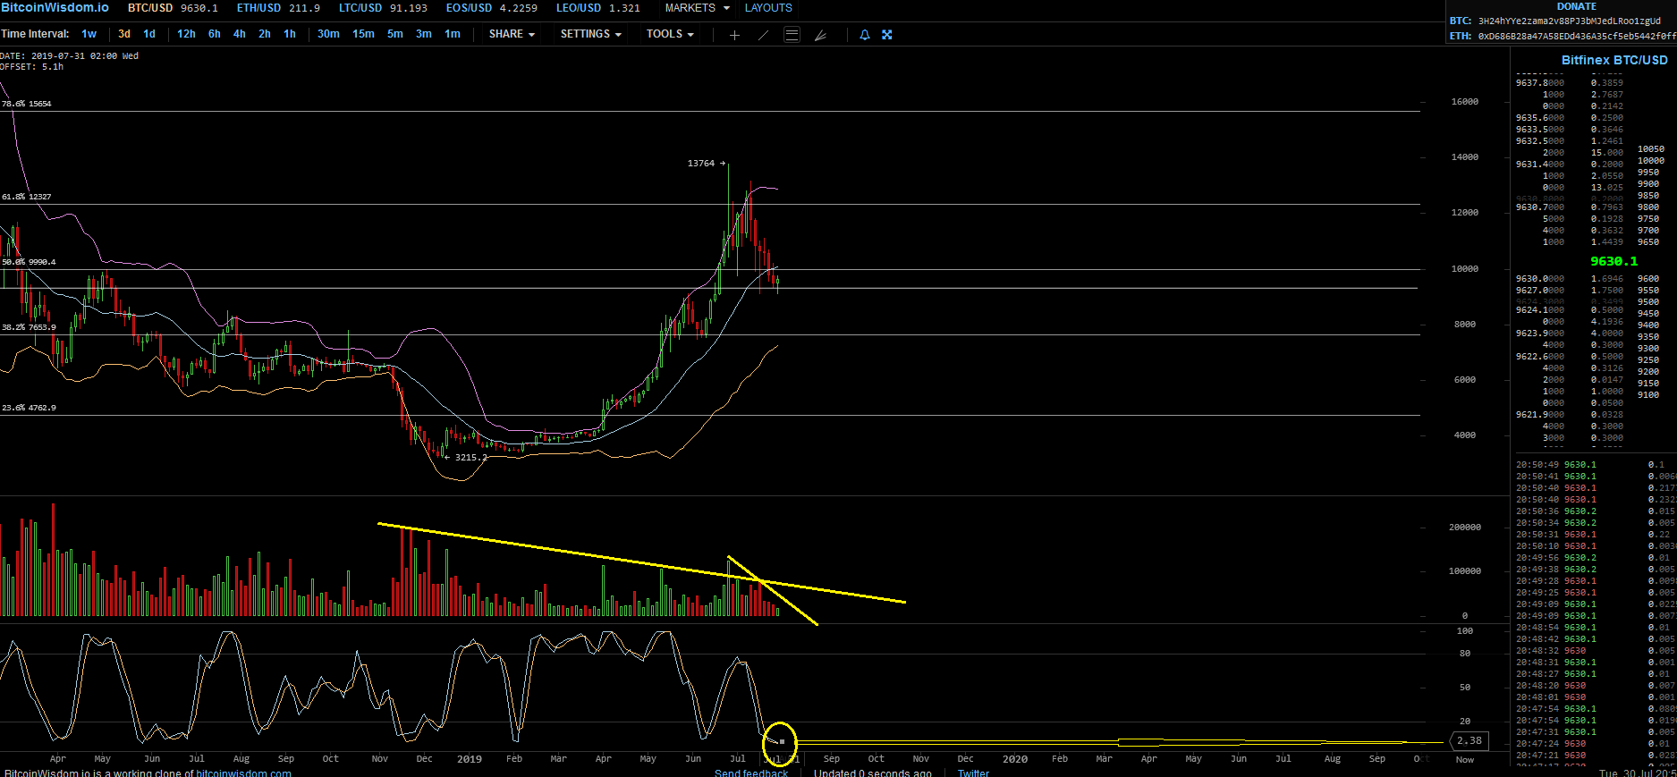
Task: Open the TOOLS dropdown menu
Action: tap(670, 34)
